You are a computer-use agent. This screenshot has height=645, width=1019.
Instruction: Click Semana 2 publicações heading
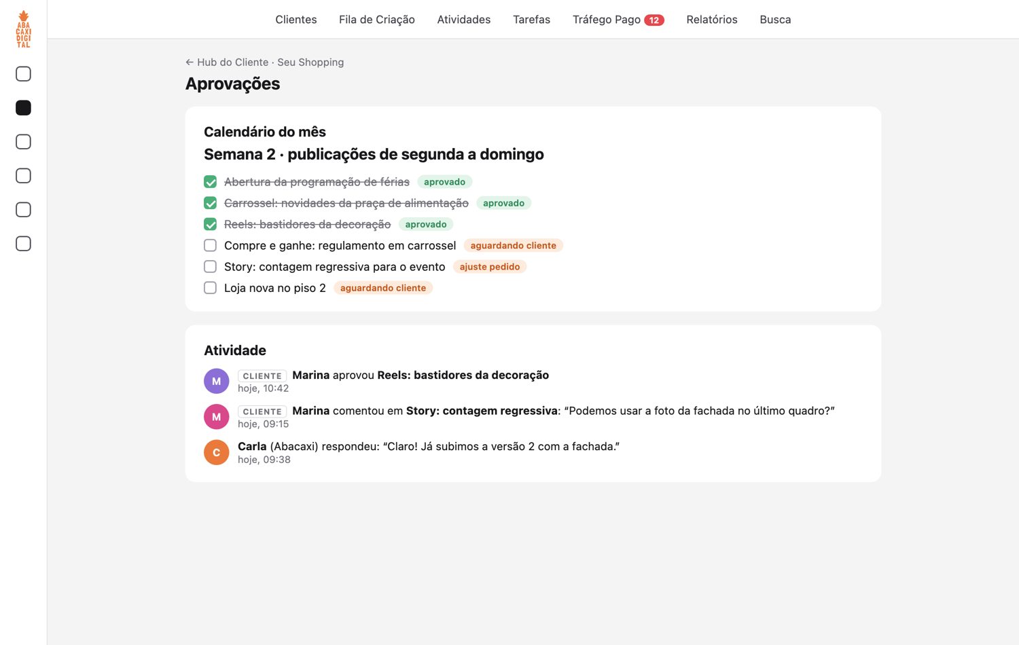[x=374, y=154]
